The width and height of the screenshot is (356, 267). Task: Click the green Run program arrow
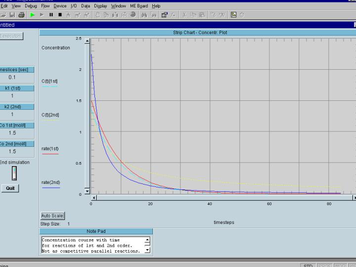(33, 15)
